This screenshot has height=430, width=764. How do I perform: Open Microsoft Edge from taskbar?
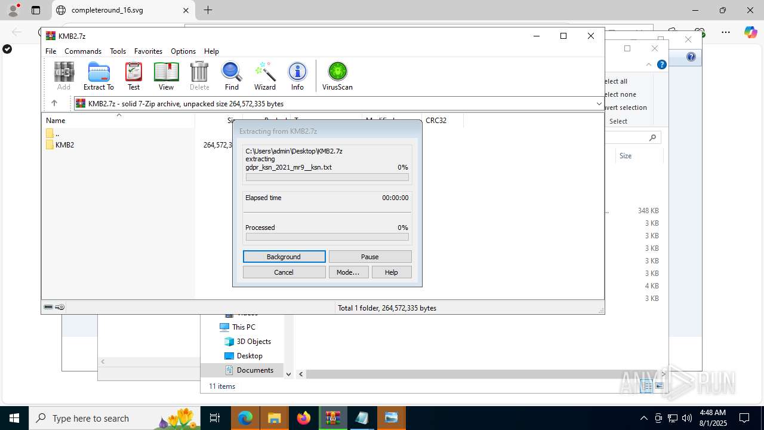tap(245, 418)
